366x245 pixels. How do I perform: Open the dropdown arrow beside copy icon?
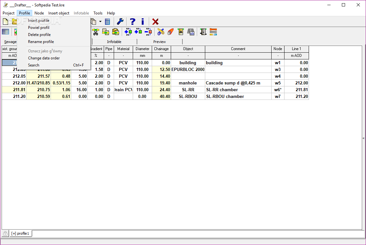pyautogui.click(x=100, y=22)
